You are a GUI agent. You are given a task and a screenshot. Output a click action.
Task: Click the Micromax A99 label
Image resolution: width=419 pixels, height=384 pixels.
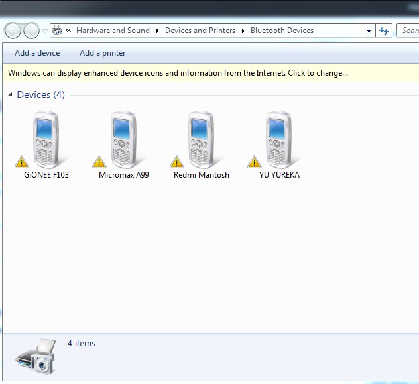coord(124,175)
